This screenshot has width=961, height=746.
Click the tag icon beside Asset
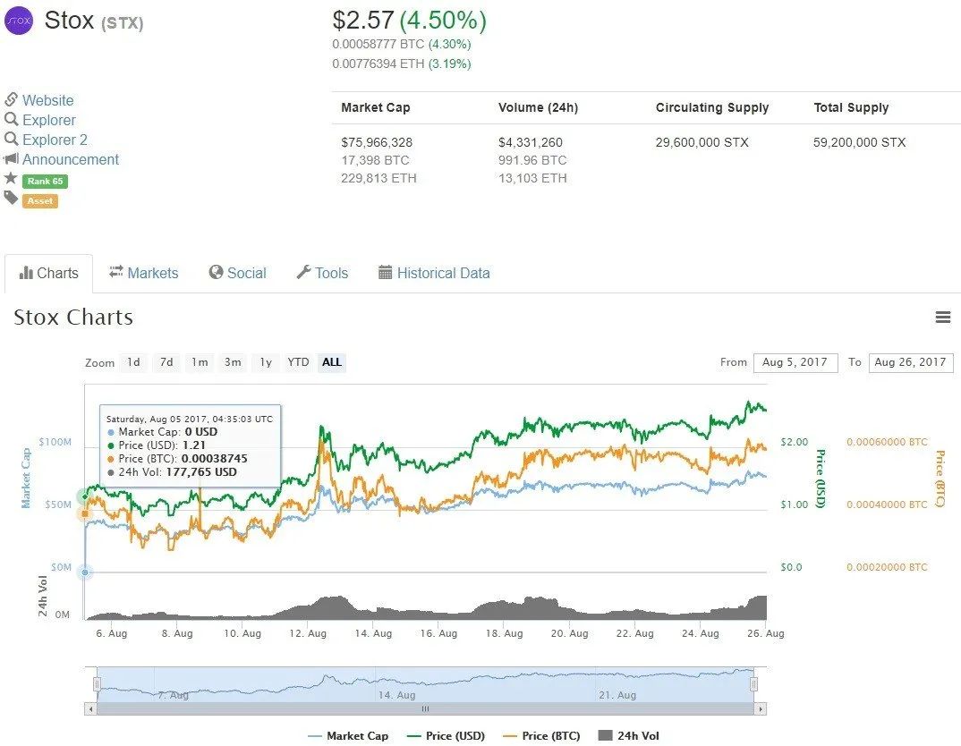11,198
